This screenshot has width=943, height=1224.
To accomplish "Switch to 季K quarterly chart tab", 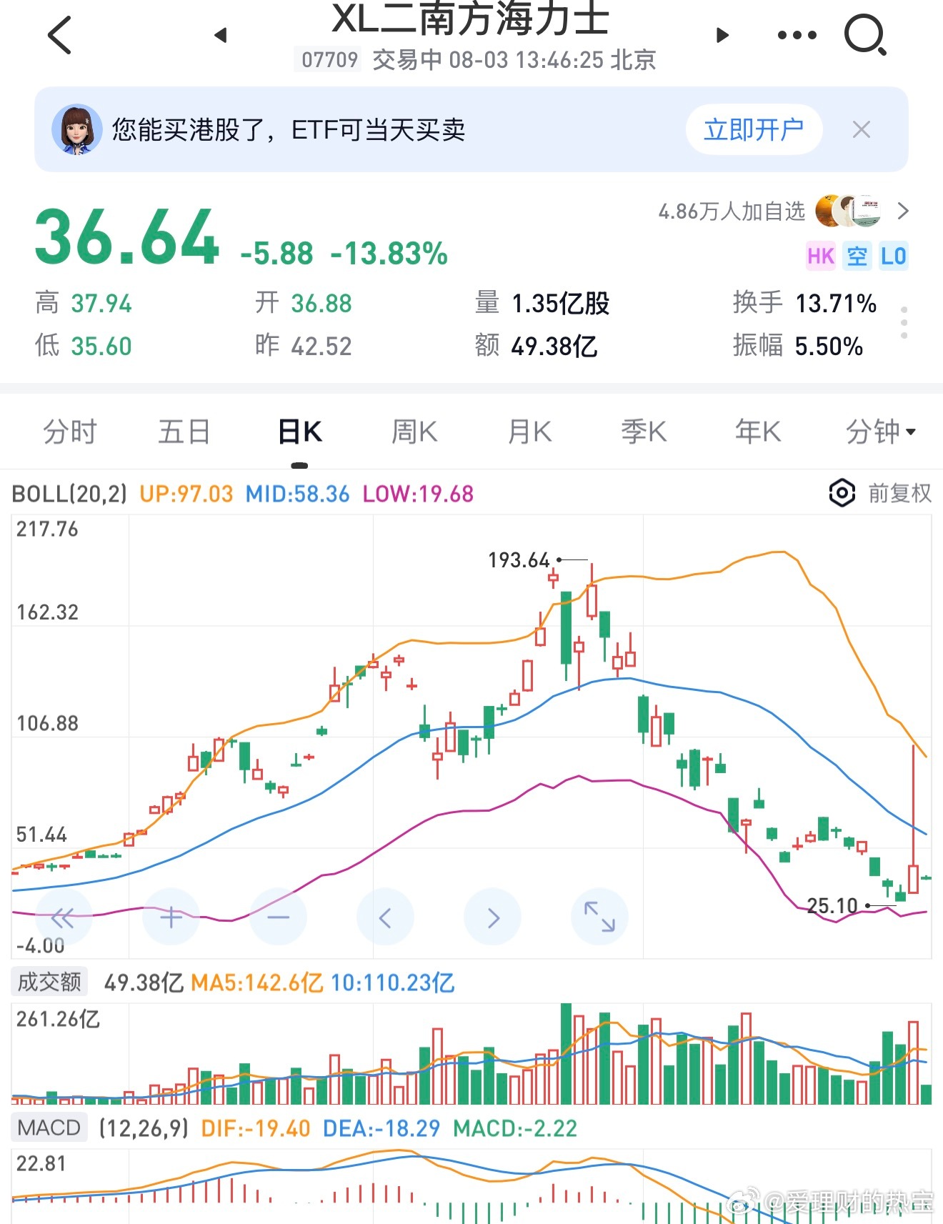I will click(644, 432).
